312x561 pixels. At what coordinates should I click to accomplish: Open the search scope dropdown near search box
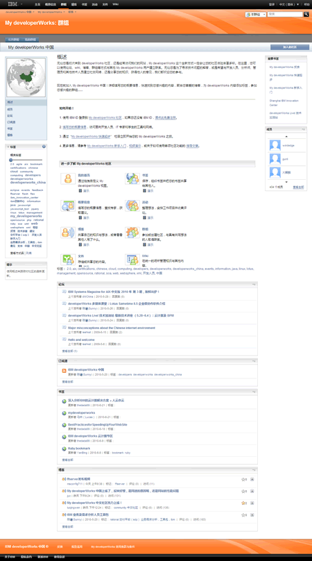click(256, 15)
